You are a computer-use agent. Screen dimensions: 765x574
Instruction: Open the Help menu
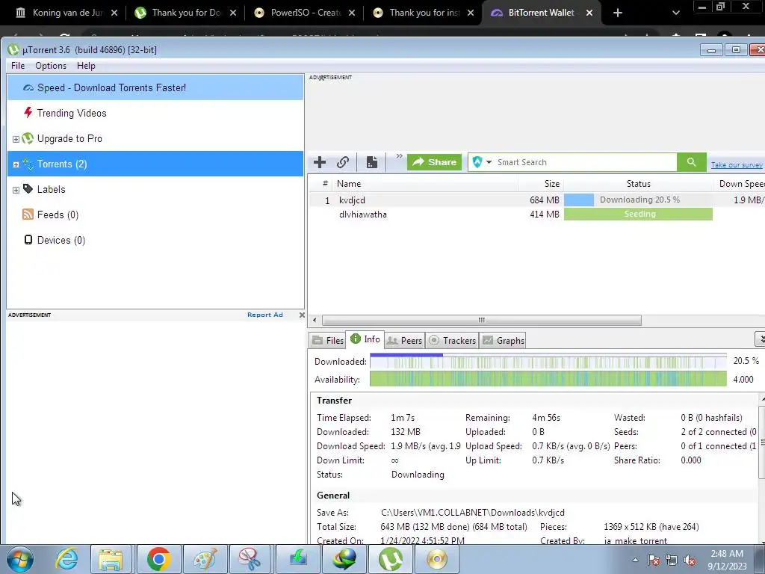pyautogui.click(x=86, y=66)
